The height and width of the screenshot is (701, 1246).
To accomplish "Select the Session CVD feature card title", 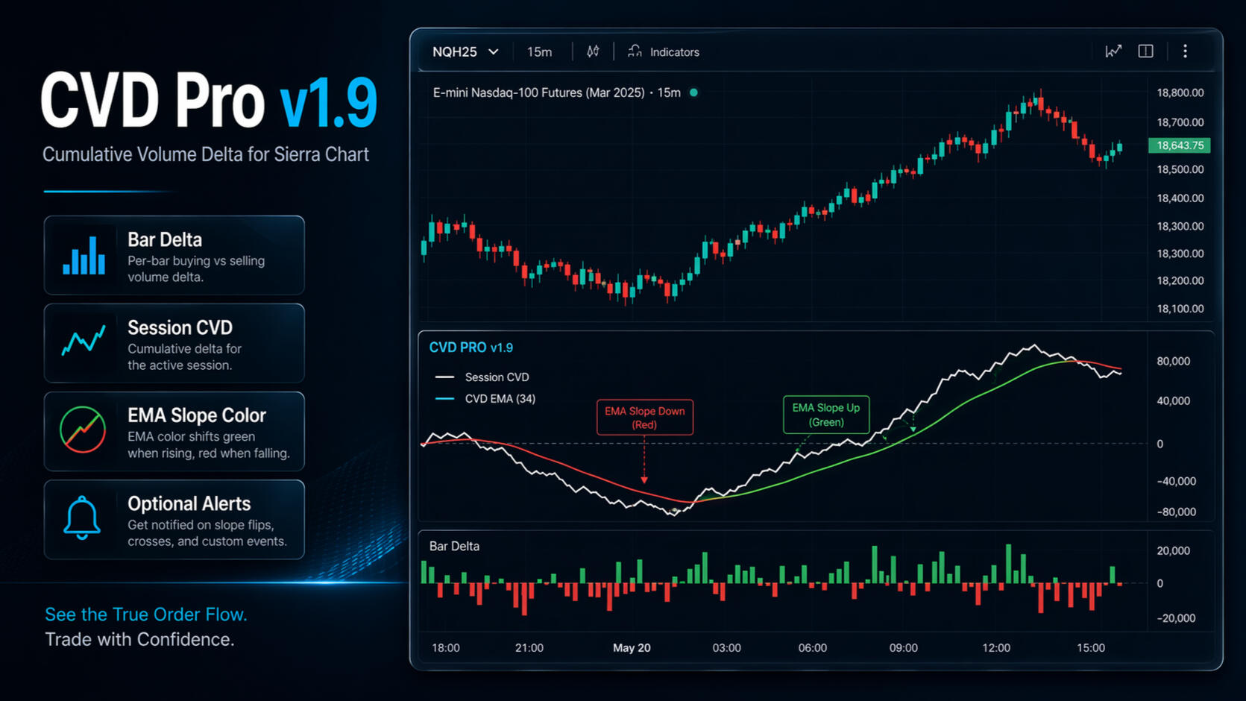I will point(180,328).
